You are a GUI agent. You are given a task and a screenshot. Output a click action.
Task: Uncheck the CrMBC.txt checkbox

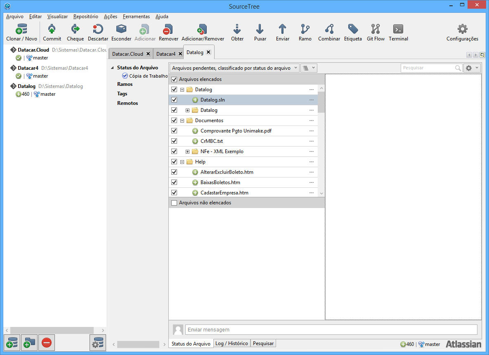click(x=174, y=141)
